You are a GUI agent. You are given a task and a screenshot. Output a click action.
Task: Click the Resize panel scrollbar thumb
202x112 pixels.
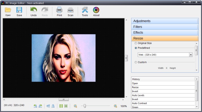tap(196, 50)
